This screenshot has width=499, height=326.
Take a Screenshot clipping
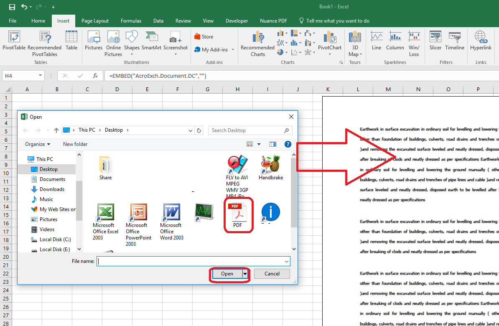point(176,43)
